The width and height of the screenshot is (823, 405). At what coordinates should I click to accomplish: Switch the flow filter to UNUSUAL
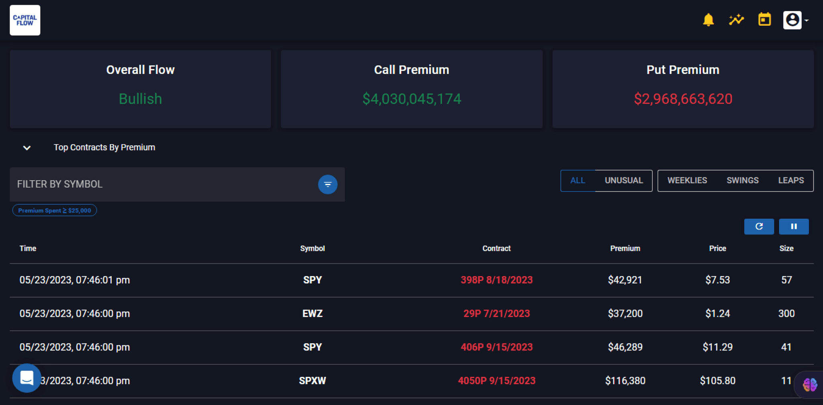coord(623,180)
